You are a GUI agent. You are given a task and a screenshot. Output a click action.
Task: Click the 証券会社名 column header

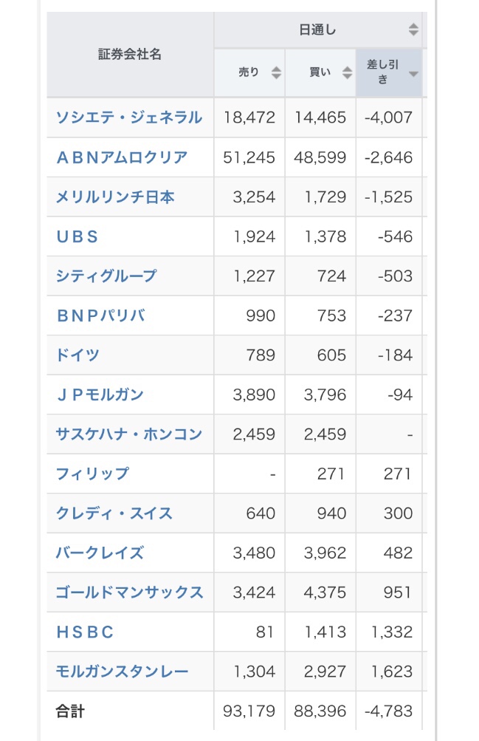(x=130, y=55)
